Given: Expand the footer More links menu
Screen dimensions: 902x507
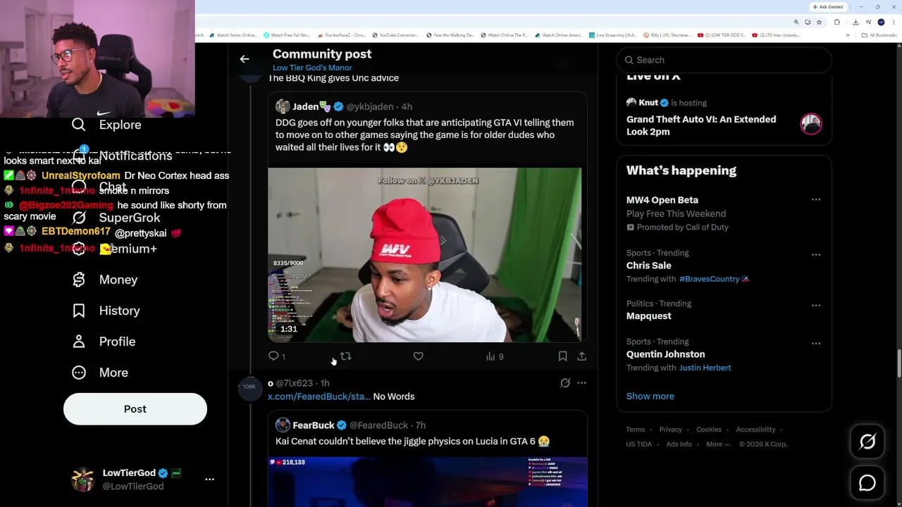Looking at the screenshot, I should 718,444.
